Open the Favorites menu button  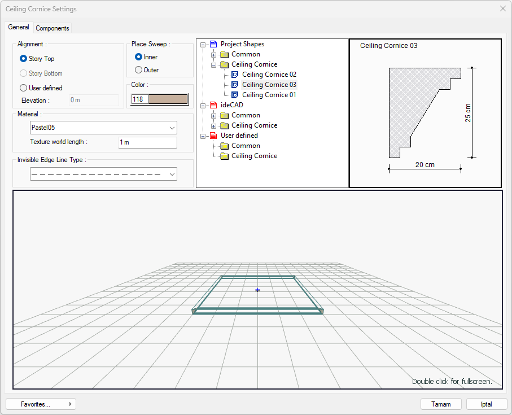(41, 404)
